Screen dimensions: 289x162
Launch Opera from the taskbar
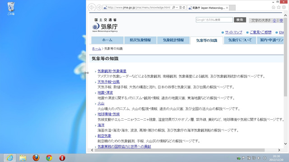(x=62, y=158)
